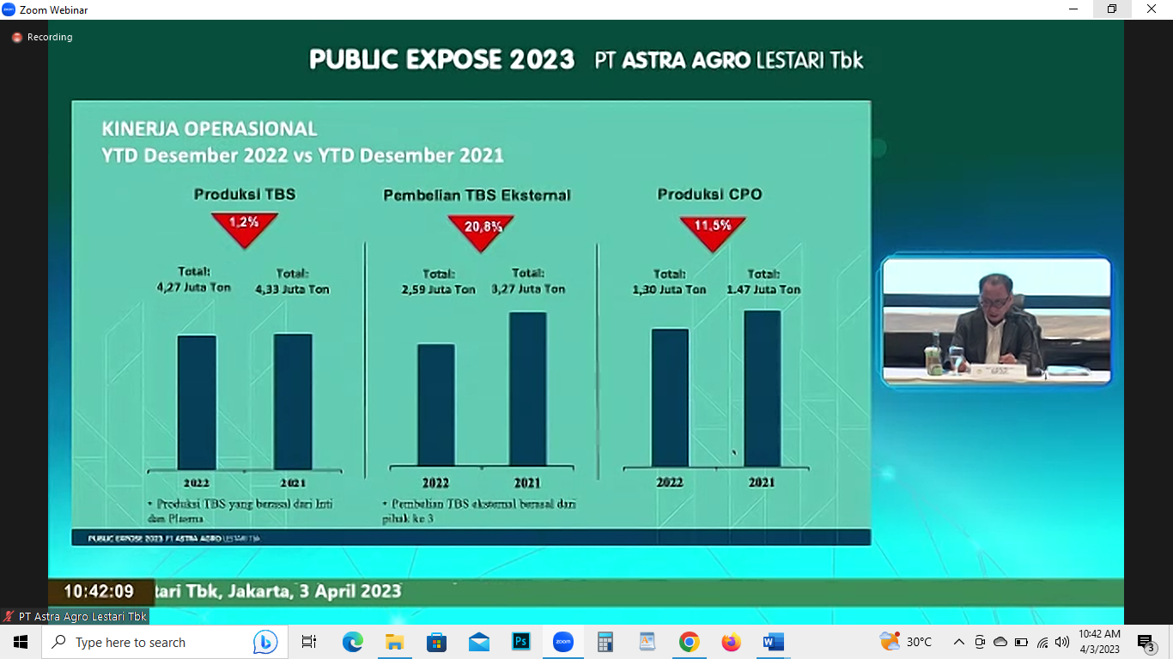Click the '1.47 Juta Ton' total label

pos(762,289)
